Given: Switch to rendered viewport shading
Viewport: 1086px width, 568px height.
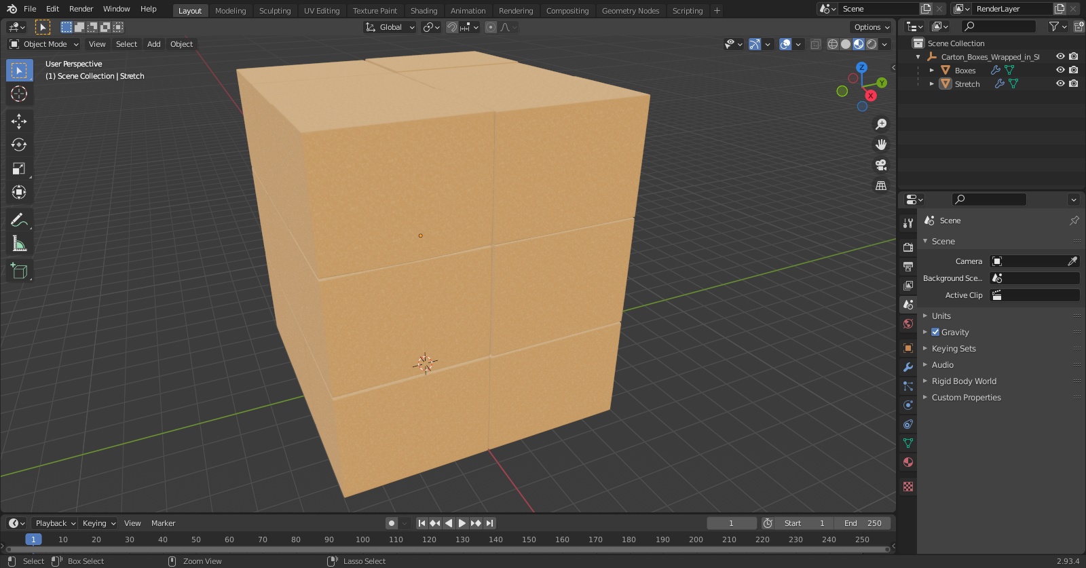Looking at the screenshot, I should (x=872, y=44).
